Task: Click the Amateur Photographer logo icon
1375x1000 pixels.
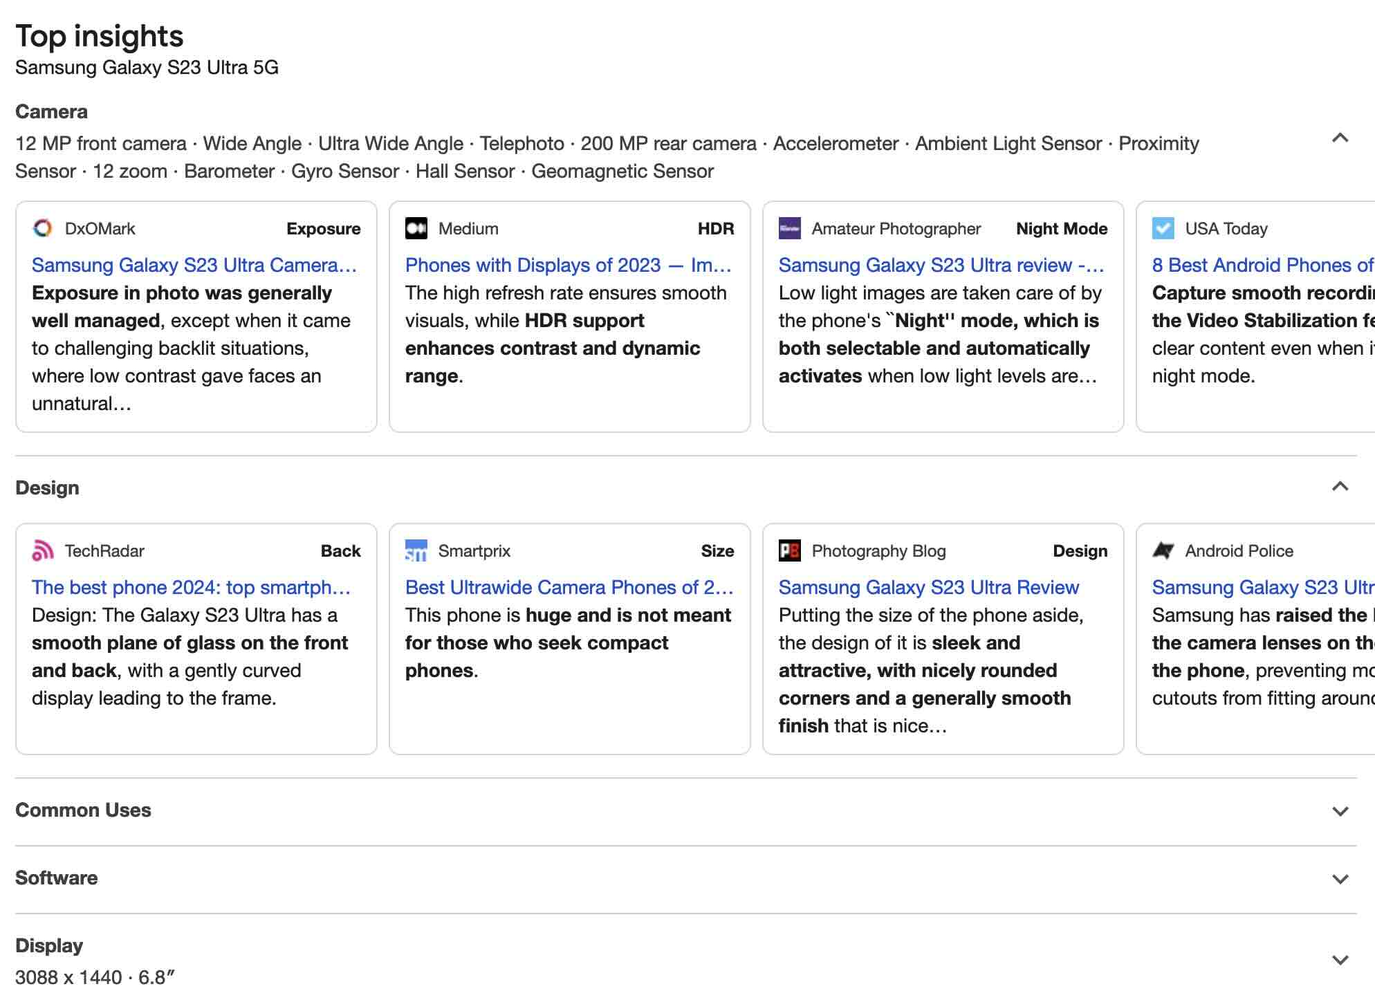Action: point(790,228)
